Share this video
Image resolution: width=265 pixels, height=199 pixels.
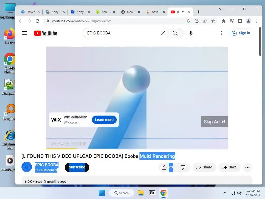point(204,167)
